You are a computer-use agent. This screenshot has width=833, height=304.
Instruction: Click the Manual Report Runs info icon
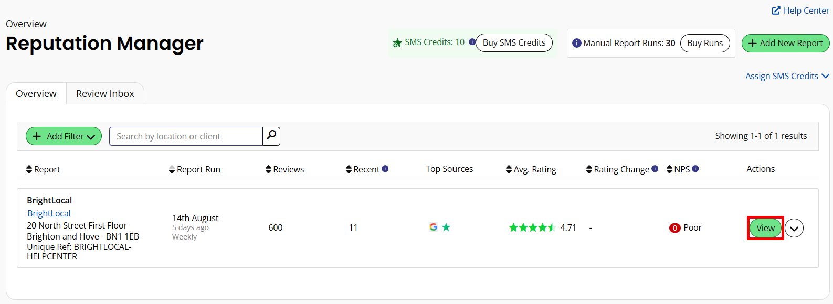[x=576, y=43]
